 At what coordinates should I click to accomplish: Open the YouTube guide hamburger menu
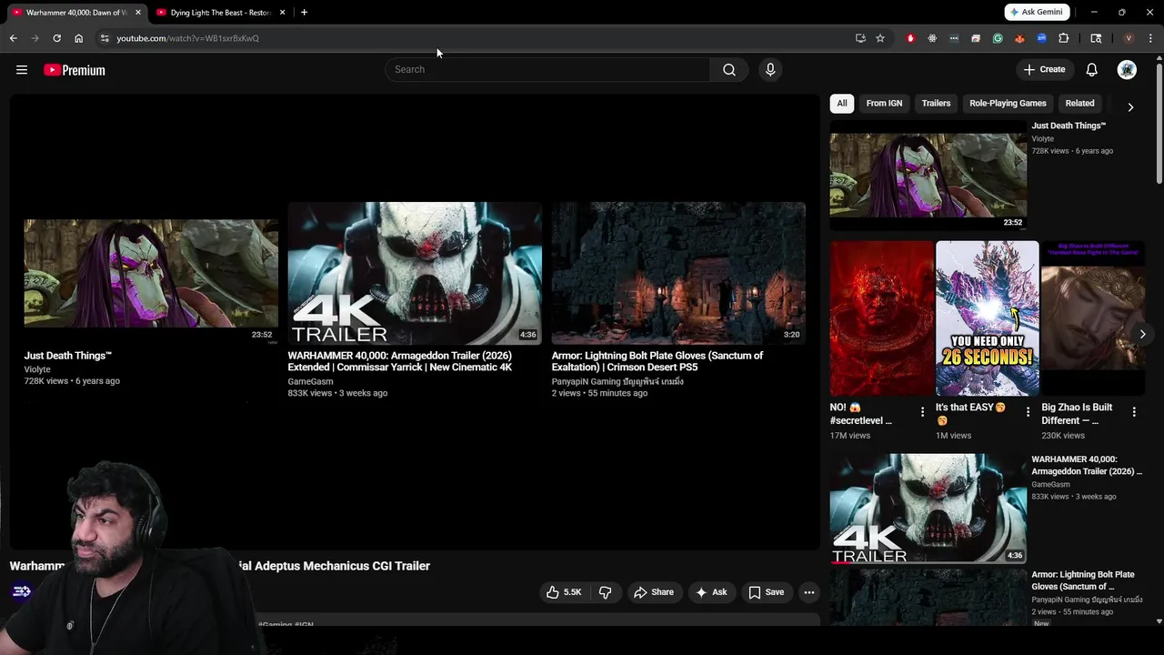point(22,70)
